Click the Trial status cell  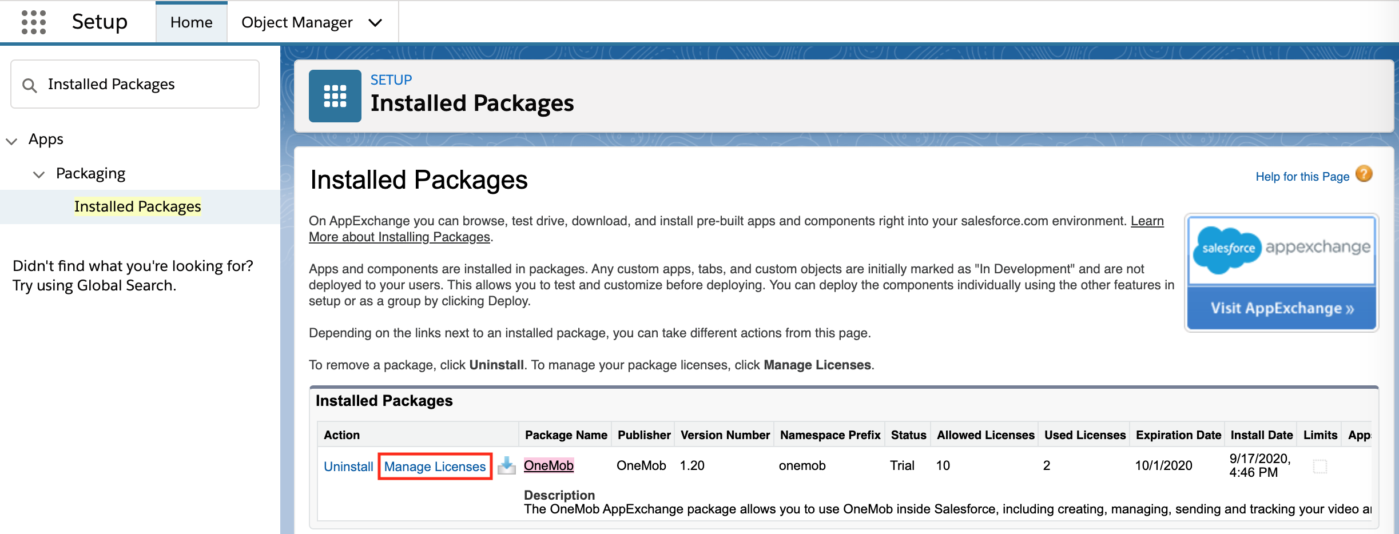(x=902, y=465)
